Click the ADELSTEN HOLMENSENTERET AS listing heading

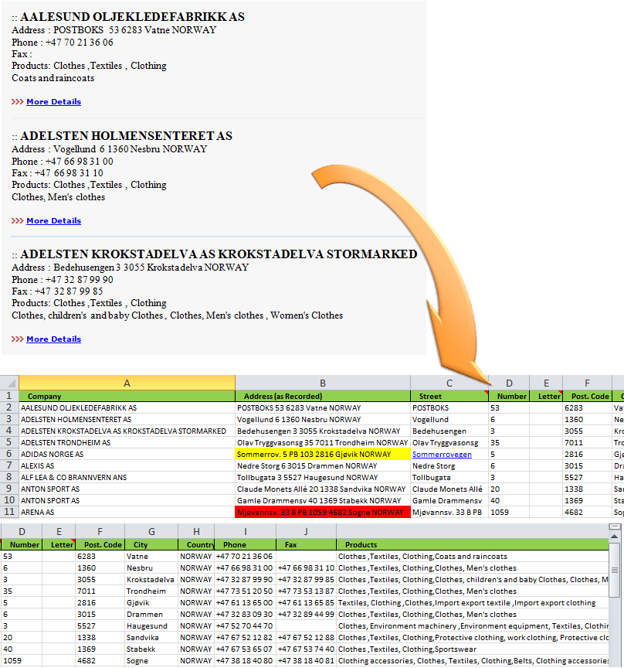click(127, 136)
